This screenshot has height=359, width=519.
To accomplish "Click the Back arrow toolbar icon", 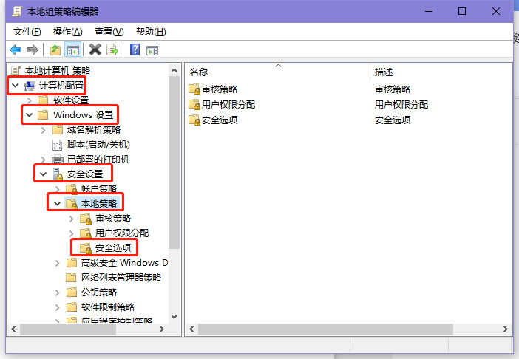I will (x=16, y=50).
